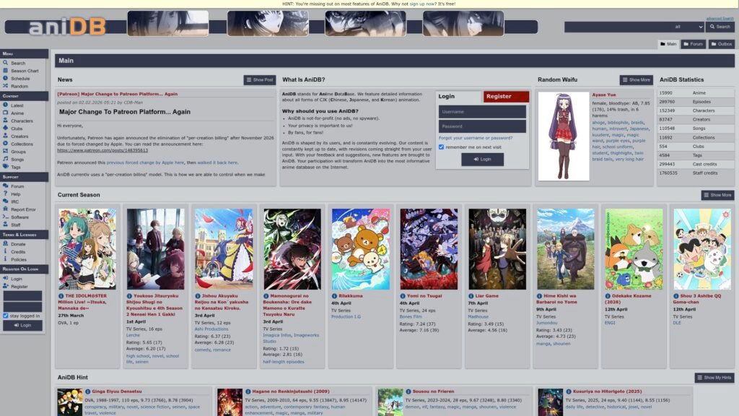Expand Current Season with Show More
Screen dimensions: 739x416
717,195
